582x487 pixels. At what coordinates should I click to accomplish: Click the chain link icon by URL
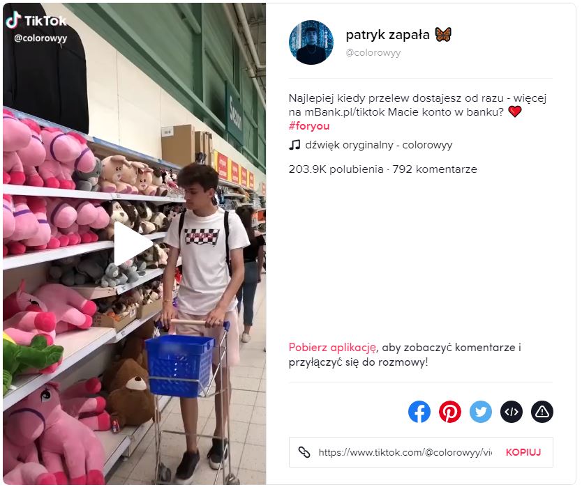304,452
